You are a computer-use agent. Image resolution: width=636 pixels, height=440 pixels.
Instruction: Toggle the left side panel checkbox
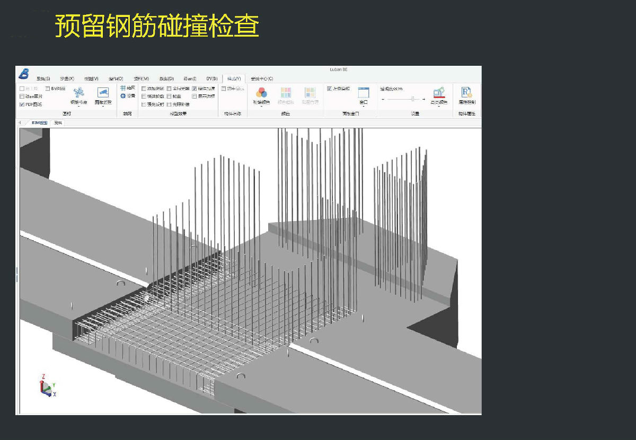pyautogui.click(x=330, y=89)
